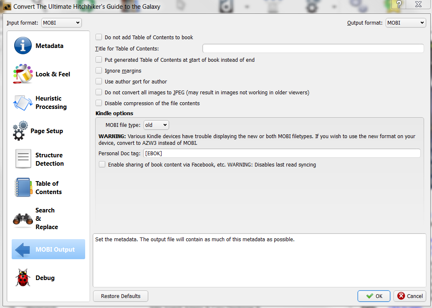
Task: Open Metadata section via blue info icon
Action: coord(23,46)
